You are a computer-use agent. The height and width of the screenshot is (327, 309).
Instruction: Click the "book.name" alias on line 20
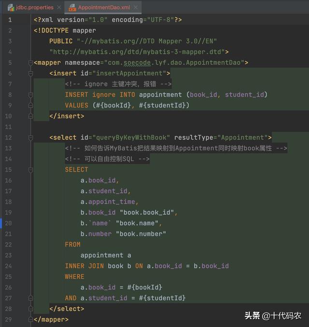(x=137, y=223)
